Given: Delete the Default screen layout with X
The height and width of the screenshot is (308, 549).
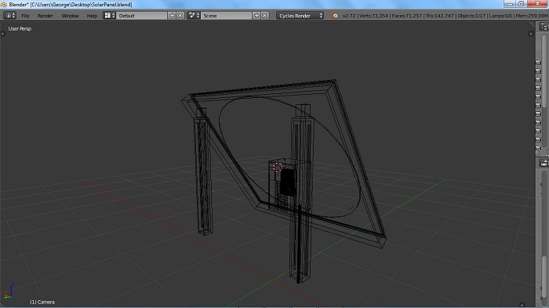Looking at the screenshot, I should point(180,16).
